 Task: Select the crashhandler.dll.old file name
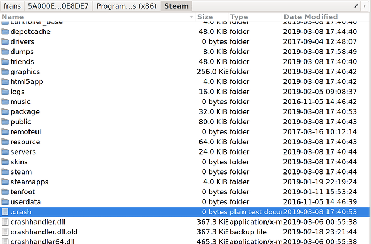[44, 232]
